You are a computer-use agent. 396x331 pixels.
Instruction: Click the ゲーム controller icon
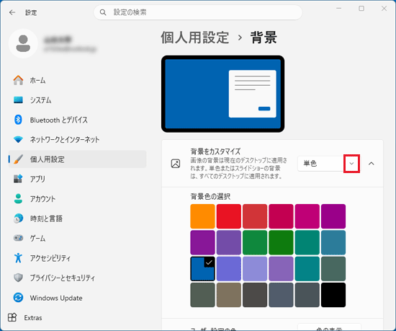(x=18, y=238)
